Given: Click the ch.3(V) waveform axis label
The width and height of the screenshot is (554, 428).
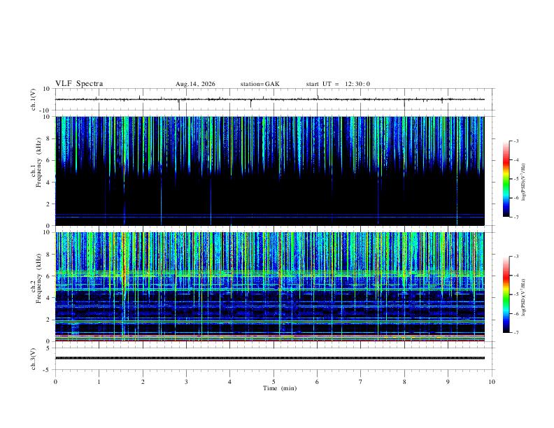Looking at the screenshot, I should (34, 359).
